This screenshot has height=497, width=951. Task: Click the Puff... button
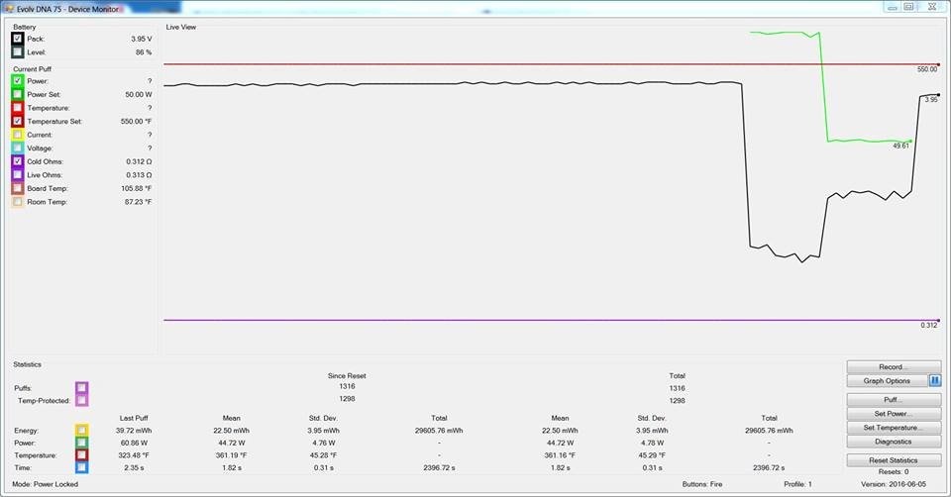click(894, 400)
